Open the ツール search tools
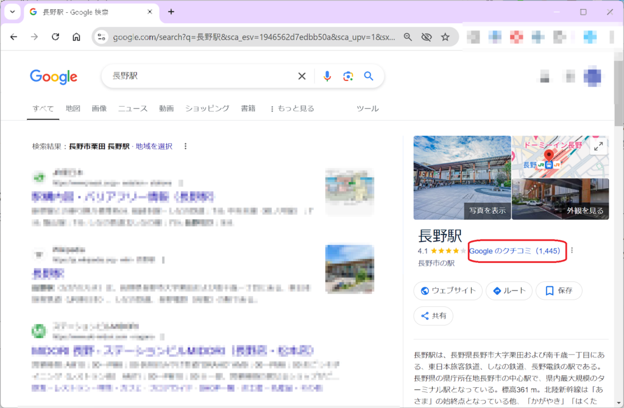 (x=367, y=108)
